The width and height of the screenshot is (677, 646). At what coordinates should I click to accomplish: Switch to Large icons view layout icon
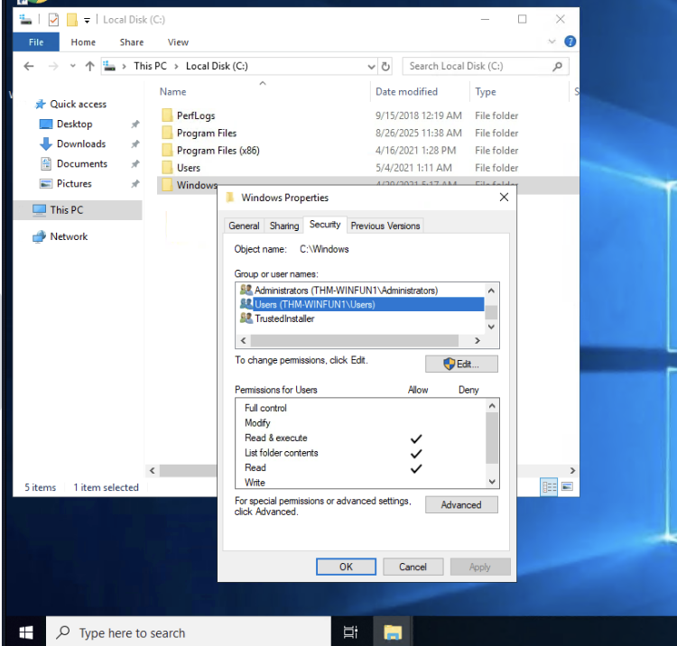tap(567, 487)
